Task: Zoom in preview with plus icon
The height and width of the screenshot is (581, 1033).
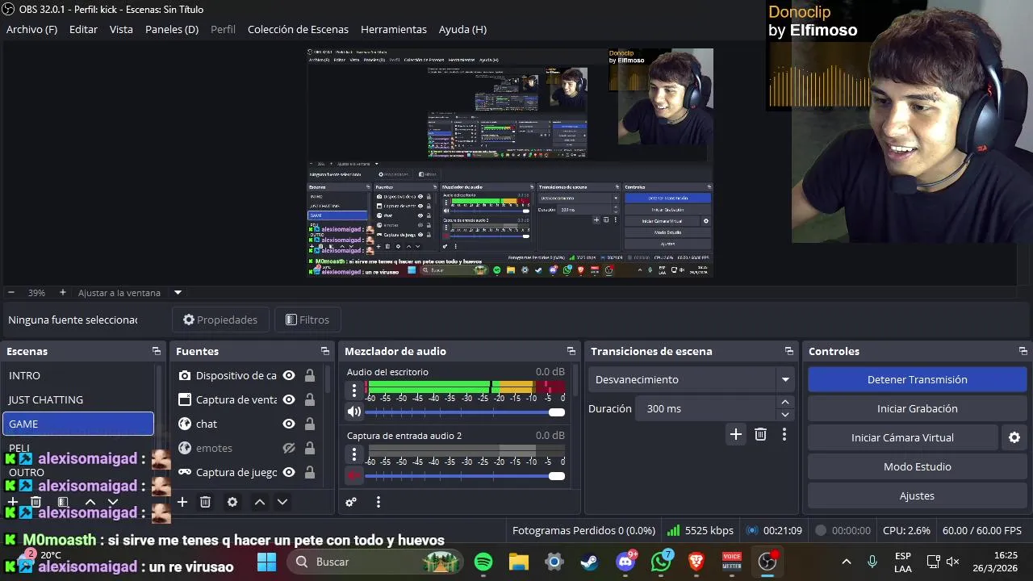Action: click(62, 292)
